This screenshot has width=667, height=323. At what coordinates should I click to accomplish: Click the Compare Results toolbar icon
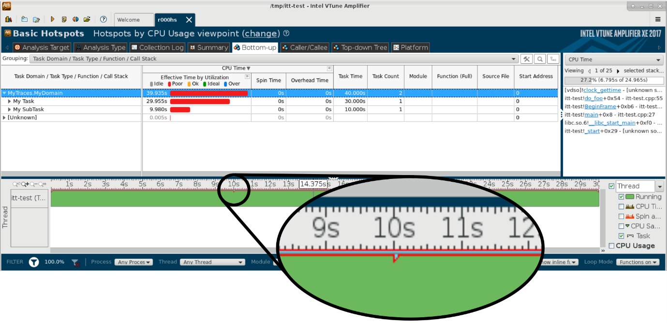pyautogui.click(x=75, y=19)
